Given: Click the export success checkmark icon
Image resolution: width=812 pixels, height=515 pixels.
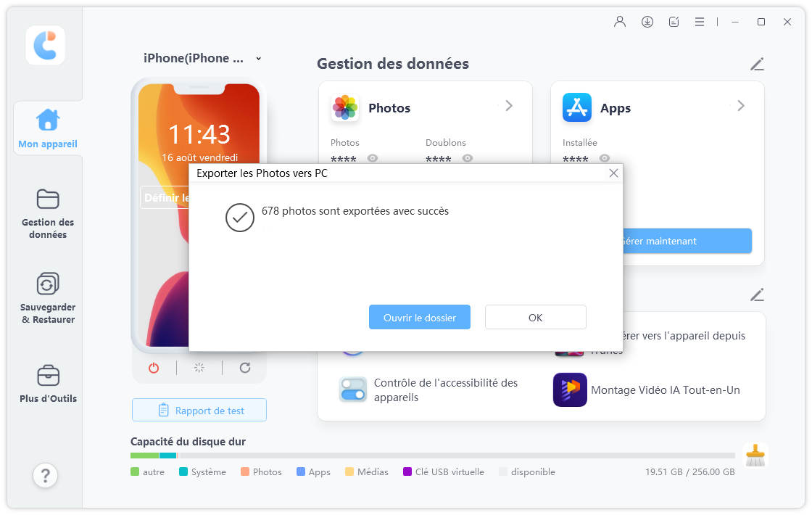Looking at the screenshot, I should click(240, 218).
